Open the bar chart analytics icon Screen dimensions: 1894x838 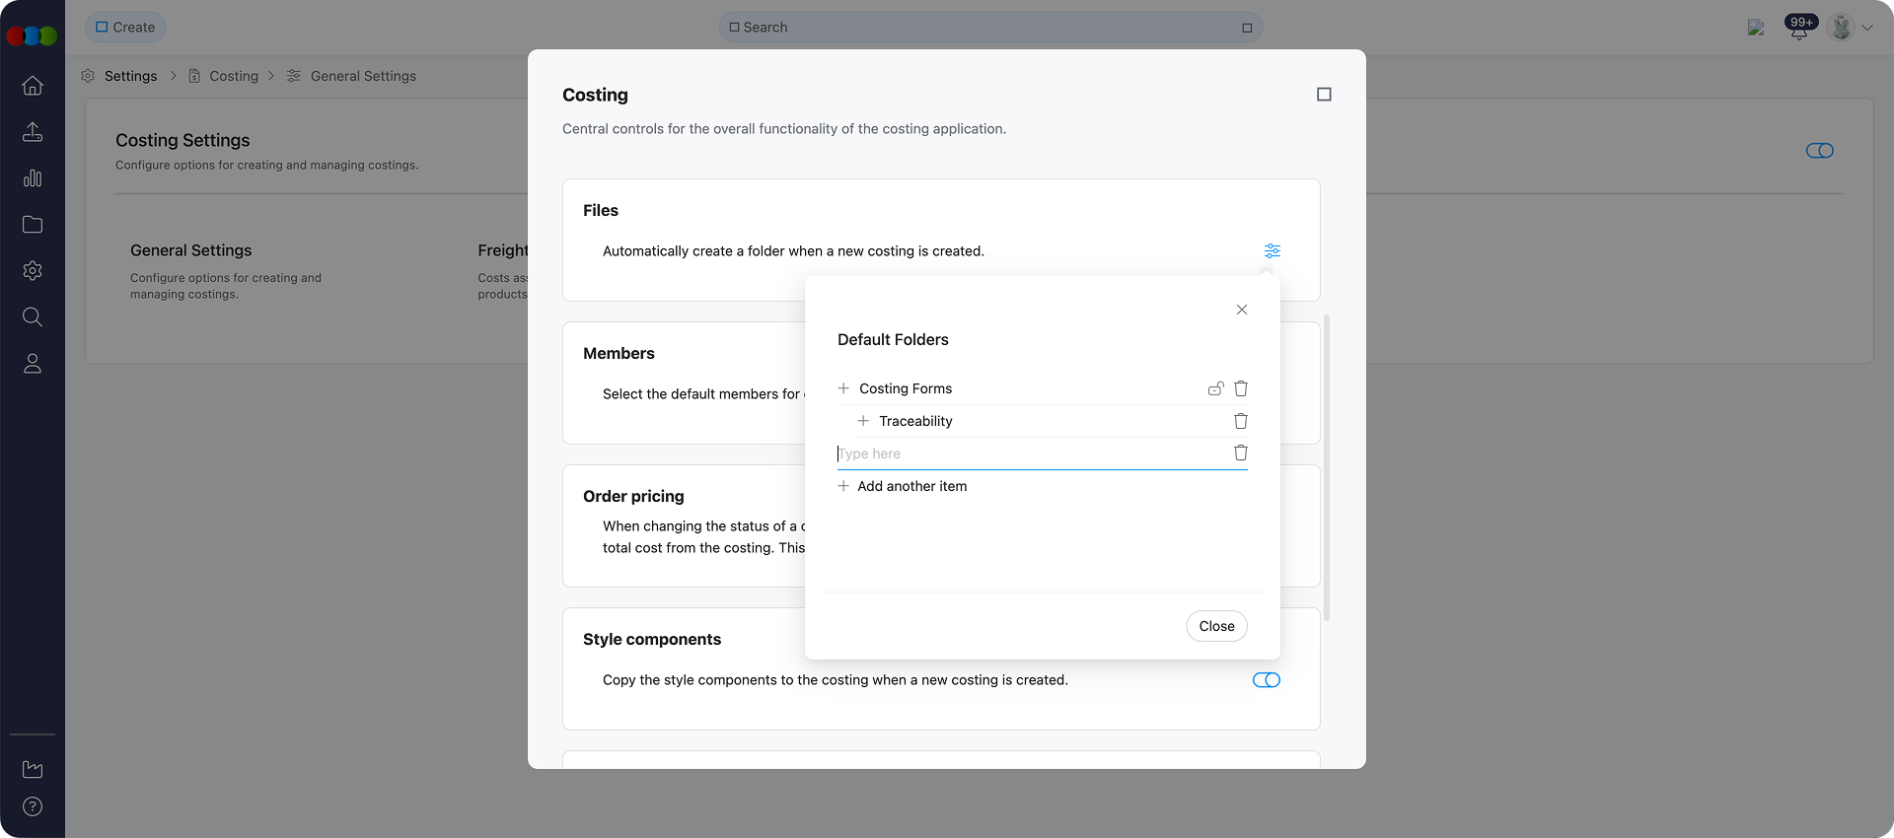click(x=33, y=178)
